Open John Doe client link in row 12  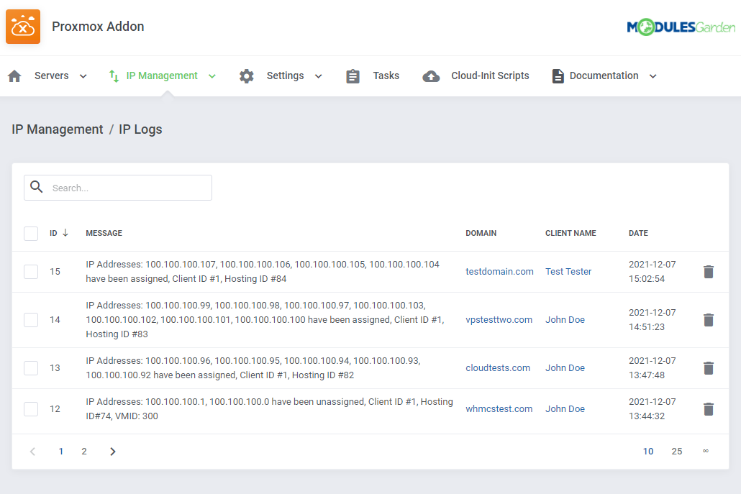coord(565,409)
